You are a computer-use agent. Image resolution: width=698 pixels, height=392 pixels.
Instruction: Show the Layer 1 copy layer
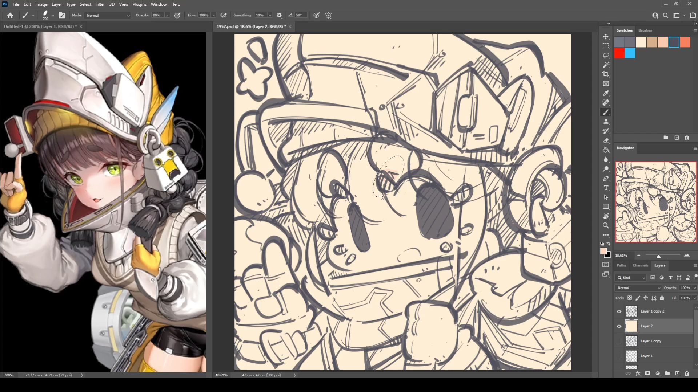coord(619,341)
